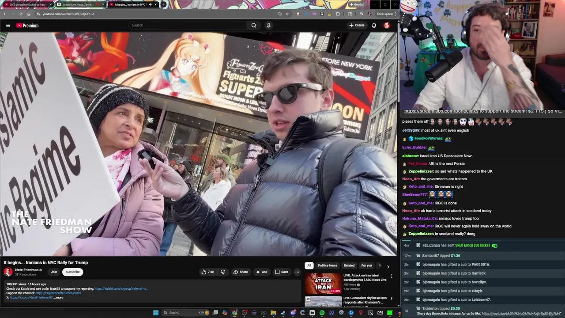Go to YouTube Premium home logo
The width and height of the screenshot is (565, 318).
click(27, 26)
